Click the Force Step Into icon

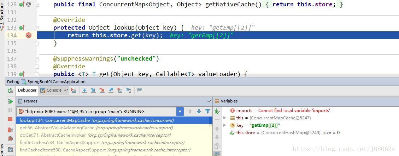click(102, 90)
